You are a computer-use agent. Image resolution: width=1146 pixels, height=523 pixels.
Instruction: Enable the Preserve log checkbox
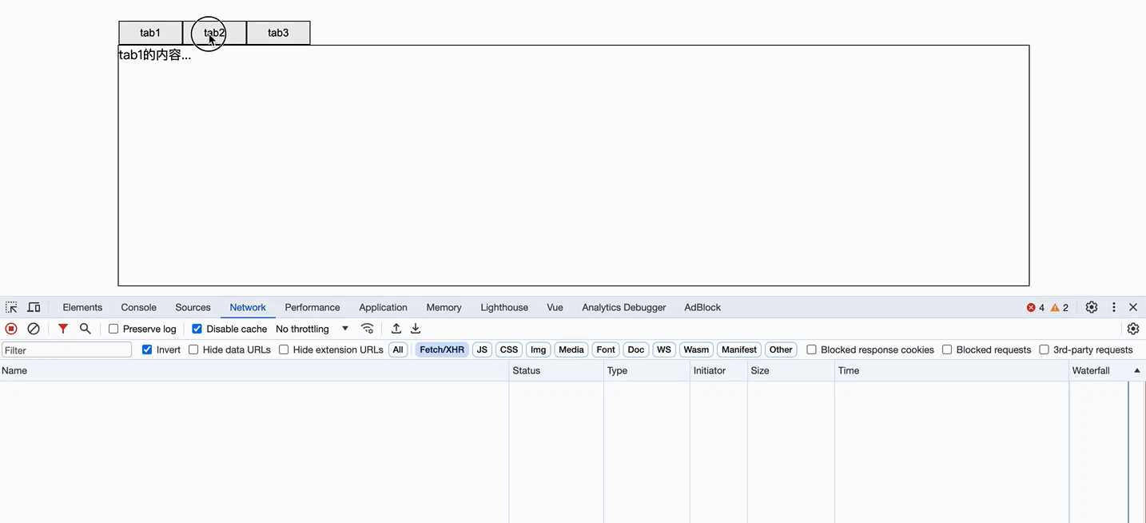point(113,329)
